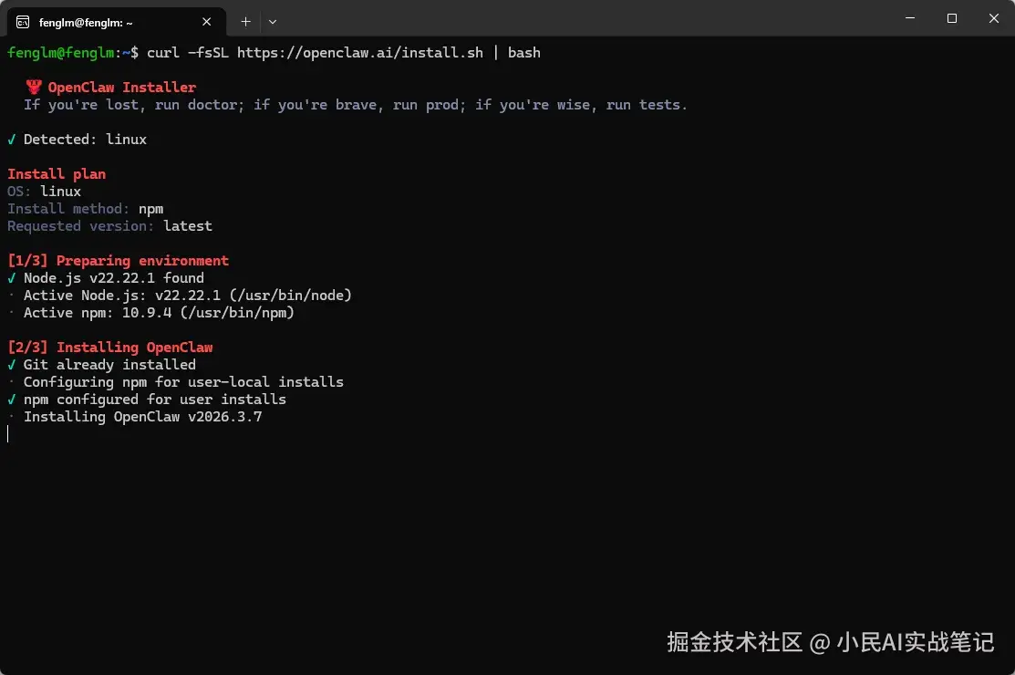Click 'Node.js v22.22.1 found' line

[106, 278]
